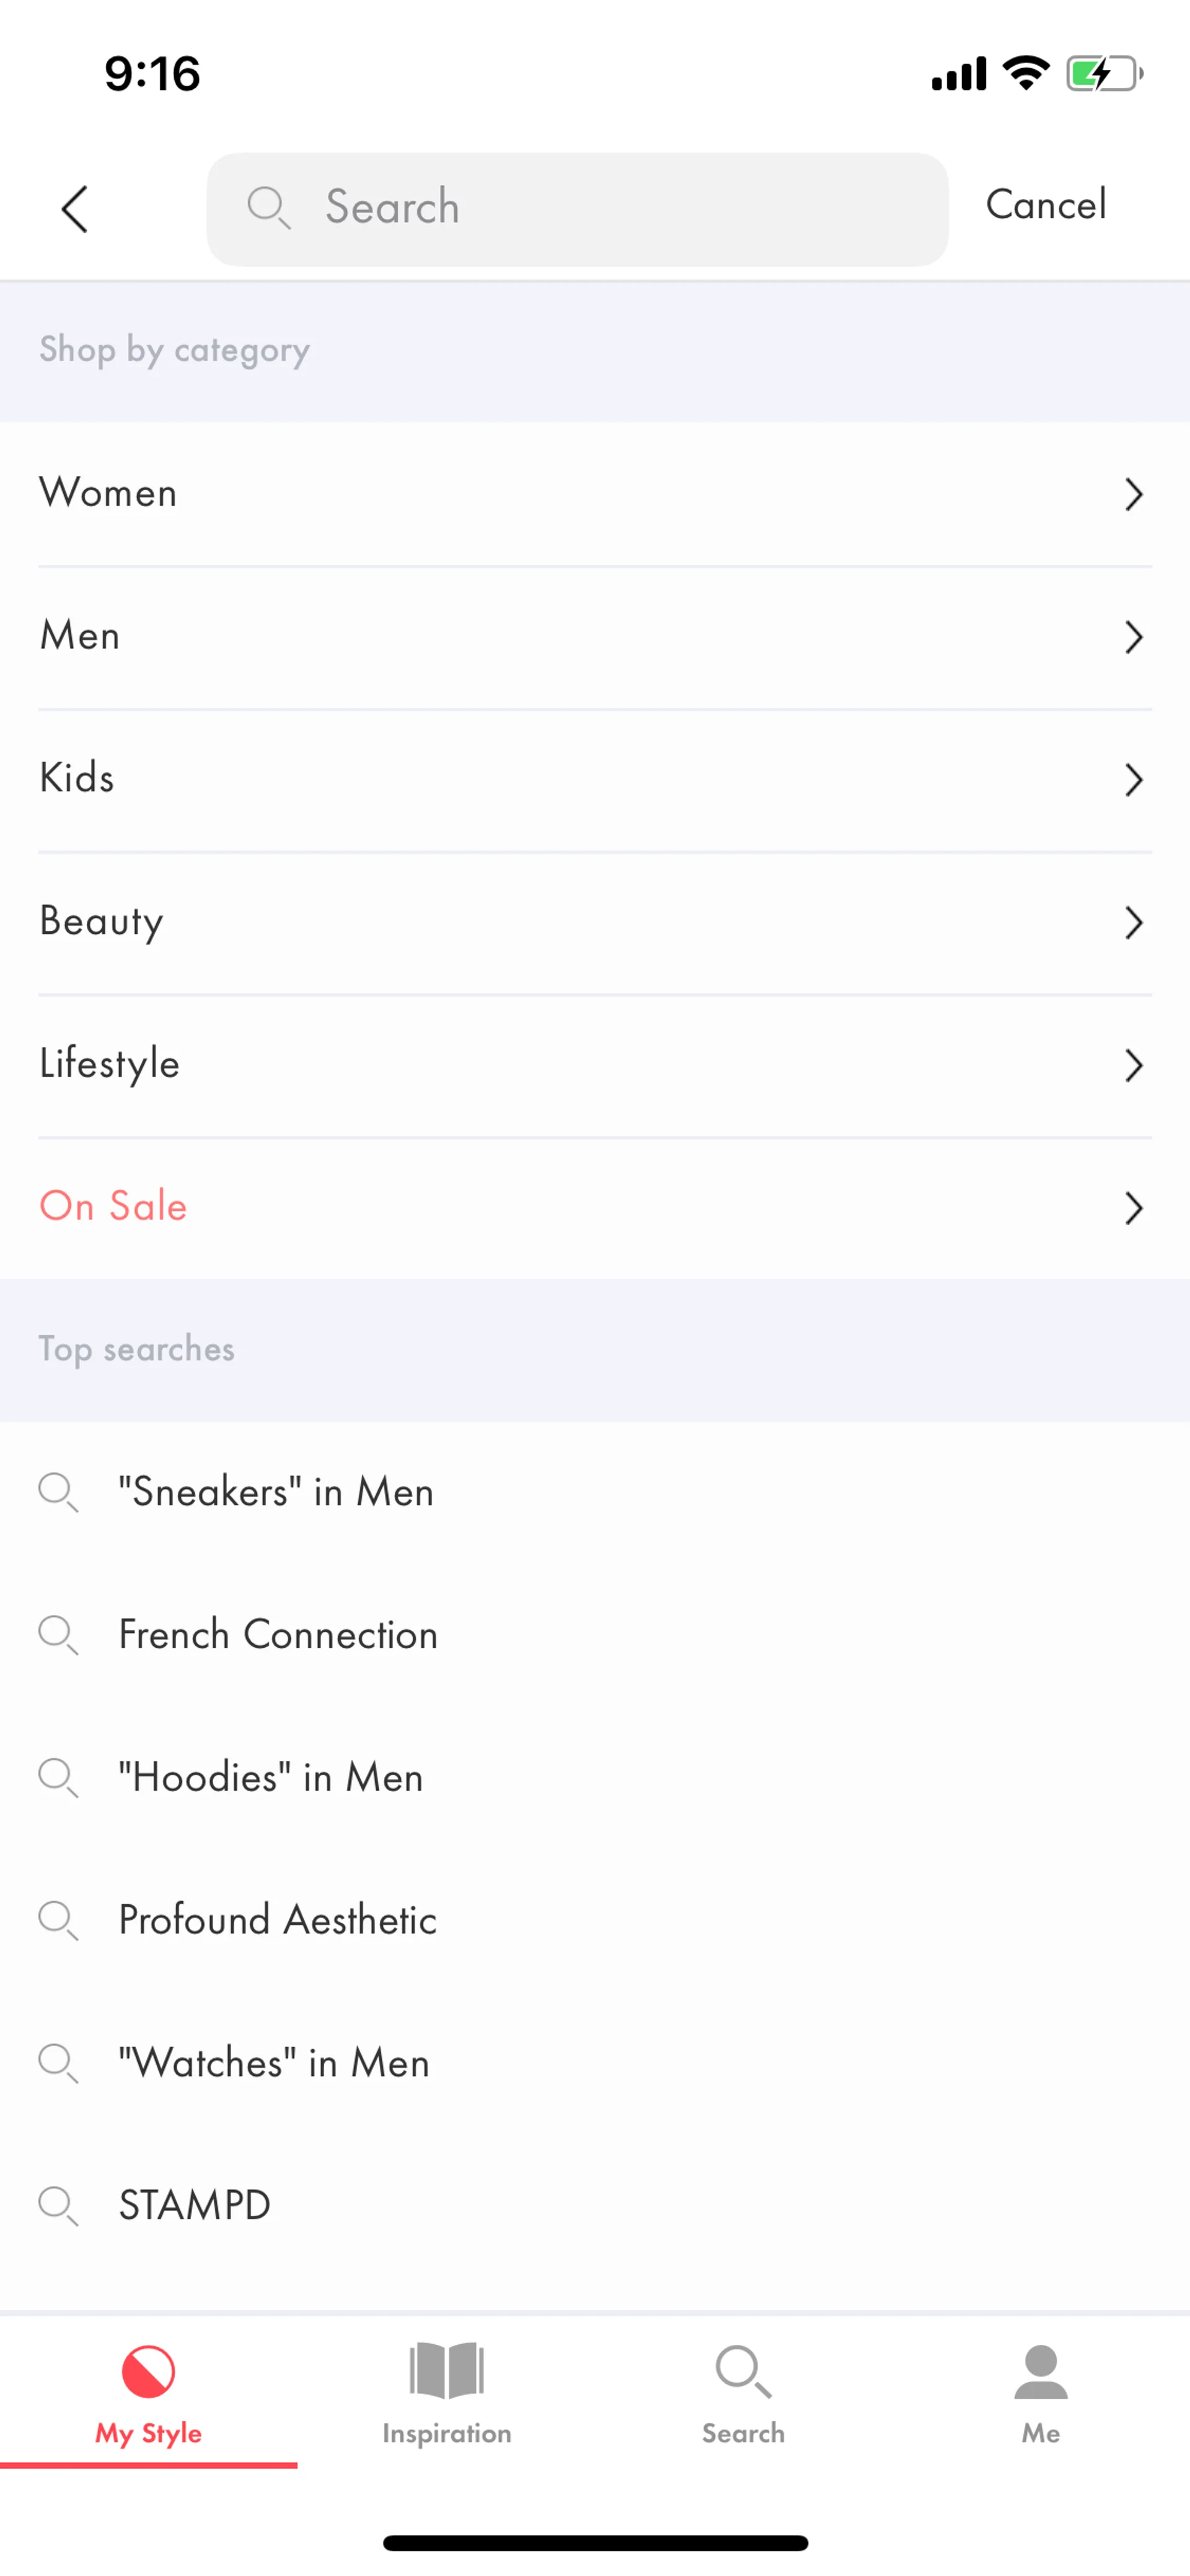Tap the My Style tab icon
The width and height of the screenshot is (1190, 2576).
coord(148,2371)
